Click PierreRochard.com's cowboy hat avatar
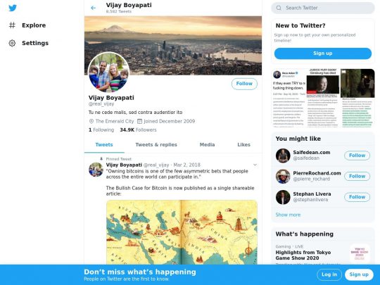 tap(283, 177)
